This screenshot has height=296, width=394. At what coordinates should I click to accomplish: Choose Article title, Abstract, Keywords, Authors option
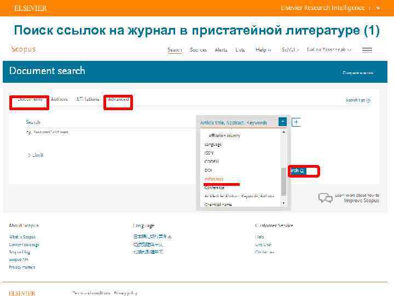(239, 196)
